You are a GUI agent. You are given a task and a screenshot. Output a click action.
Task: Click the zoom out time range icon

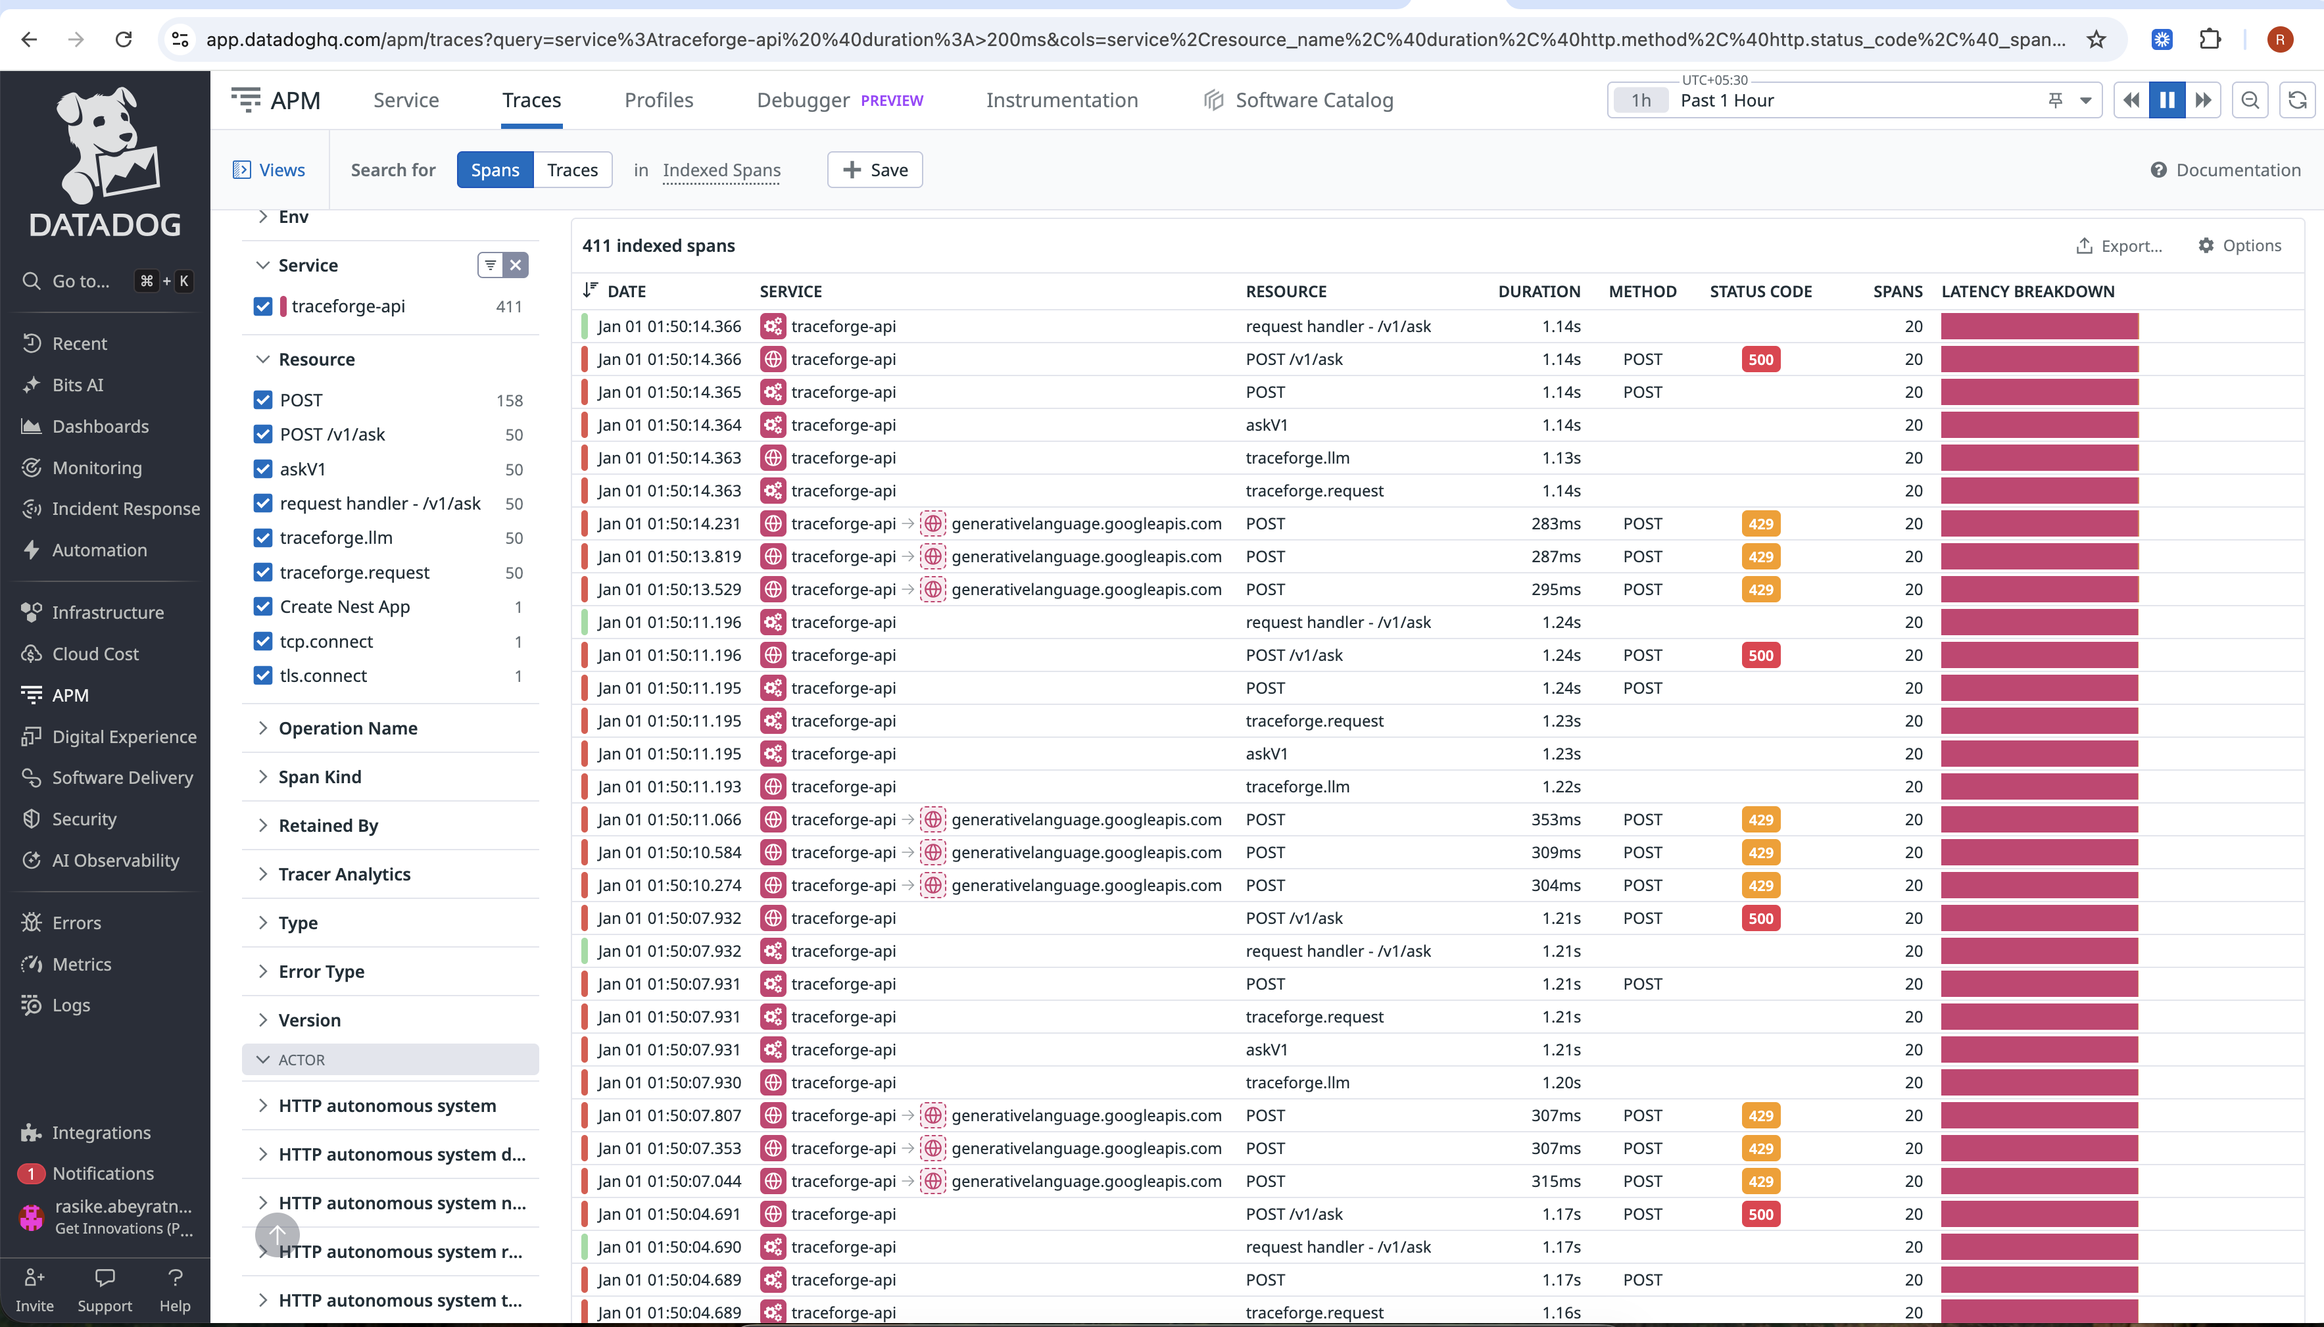[2250, 100]
